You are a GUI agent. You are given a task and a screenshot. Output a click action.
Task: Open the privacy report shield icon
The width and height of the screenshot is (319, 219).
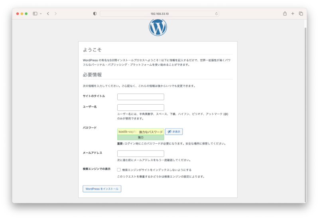coord(95,14)
